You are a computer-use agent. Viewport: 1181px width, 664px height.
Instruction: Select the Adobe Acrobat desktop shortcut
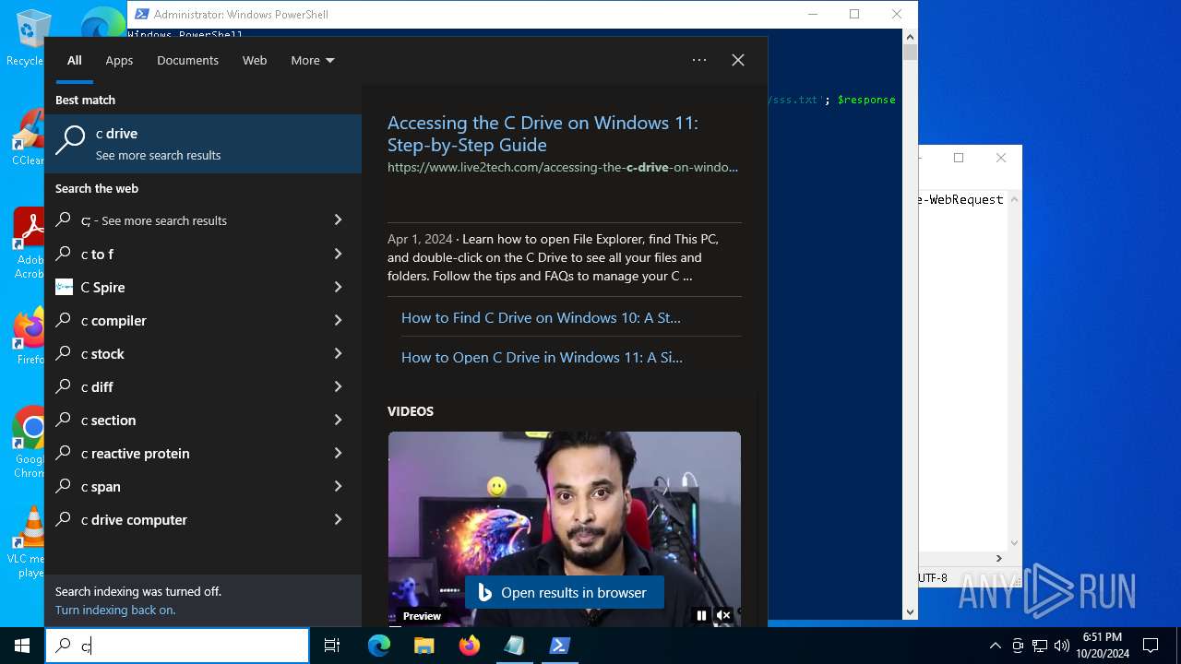point(29,243)
